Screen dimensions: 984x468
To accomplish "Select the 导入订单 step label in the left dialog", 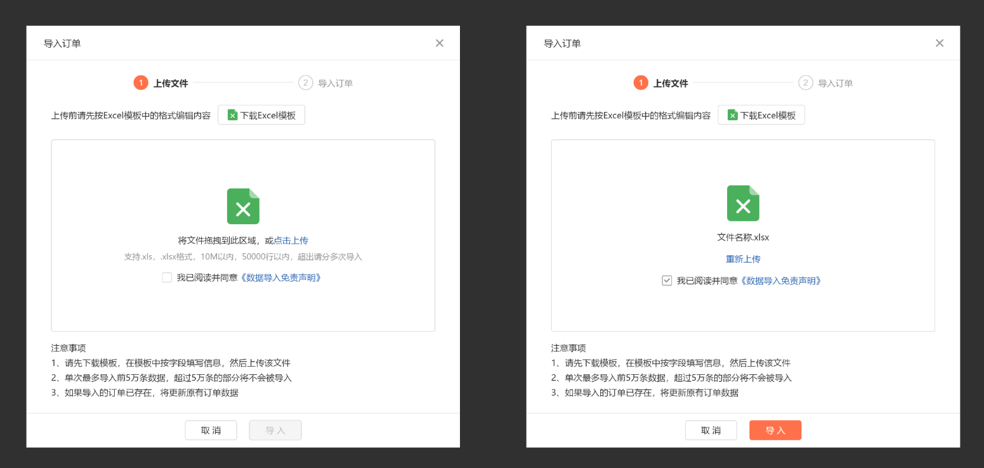I will pyautogui.click(x=335, y=83).
